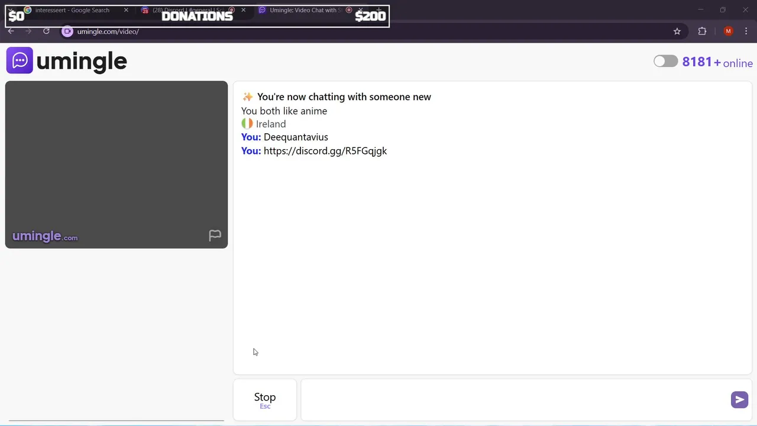
Task: Open the Chrome three-dot menu
Action: coord(747,31)
